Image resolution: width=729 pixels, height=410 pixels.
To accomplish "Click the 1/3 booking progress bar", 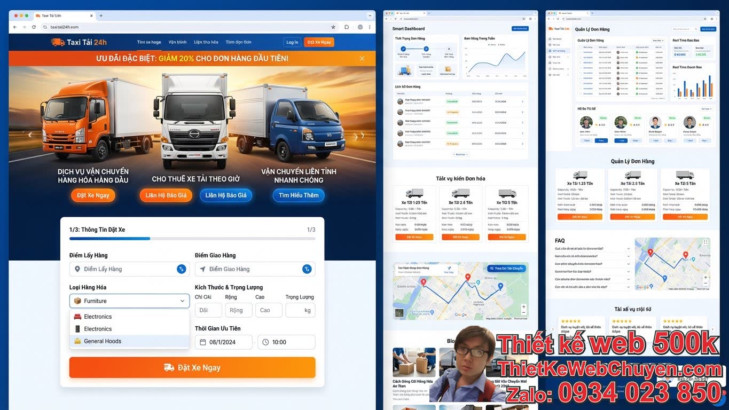I will (x=109, y=238).
